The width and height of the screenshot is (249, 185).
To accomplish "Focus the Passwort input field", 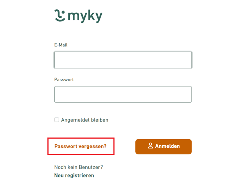I will coord(123,94).
